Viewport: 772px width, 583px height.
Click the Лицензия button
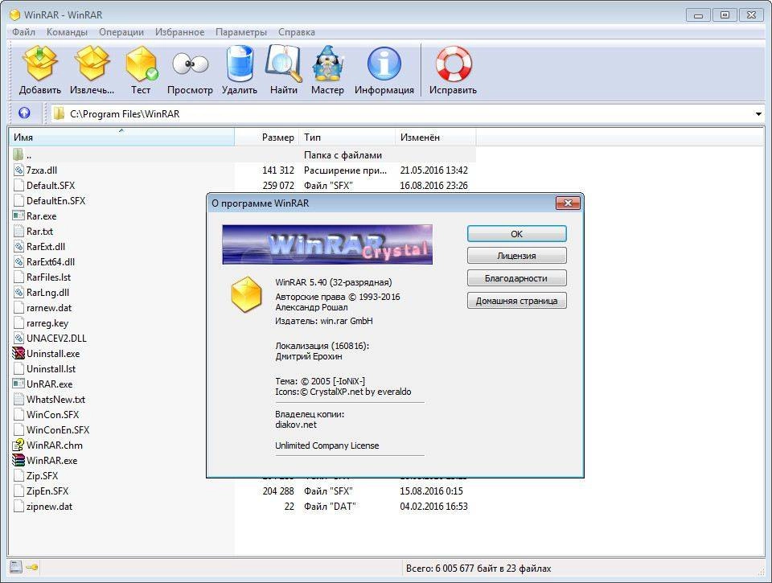pyautogui.click(x=516, y=256)
